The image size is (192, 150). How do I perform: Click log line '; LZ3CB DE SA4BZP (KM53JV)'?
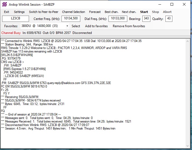click(x=24, y=76)
